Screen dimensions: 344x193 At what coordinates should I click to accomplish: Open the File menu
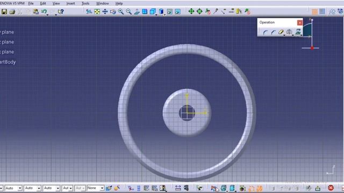point(31,4)
